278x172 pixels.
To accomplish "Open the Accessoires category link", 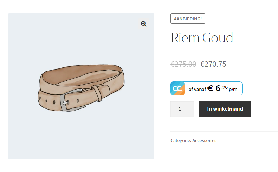I will [204, 140].
